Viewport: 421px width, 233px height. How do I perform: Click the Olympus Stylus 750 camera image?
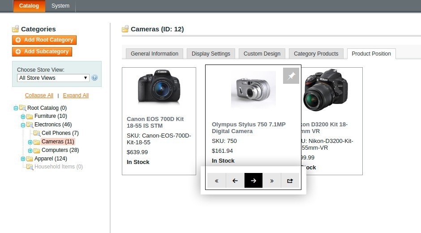click(253, 90)
